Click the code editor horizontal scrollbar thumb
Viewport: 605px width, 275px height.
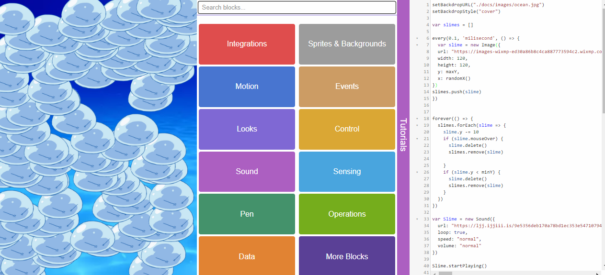445,273
